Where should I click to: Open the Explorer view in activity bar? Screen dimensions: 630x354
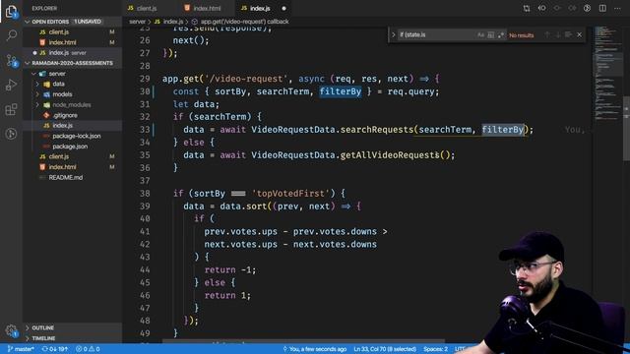point(11,11)
